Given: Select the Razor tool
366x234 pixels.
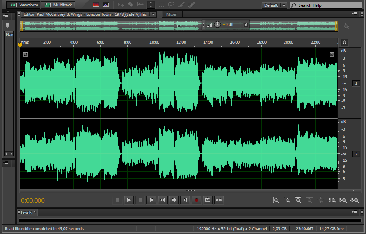Looking at the screenshot, I should [x=131, y=5].
